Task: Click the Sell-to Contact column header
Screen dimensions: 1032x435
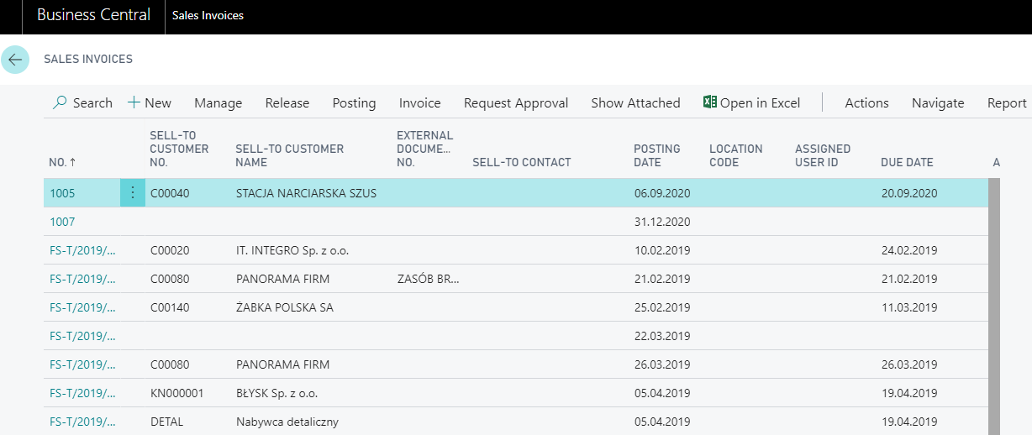Action: coord(521,162)
